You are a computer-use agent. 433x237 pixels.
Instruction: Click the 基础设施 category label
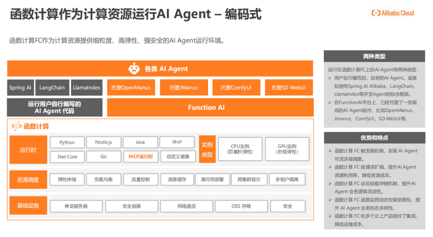28,206
